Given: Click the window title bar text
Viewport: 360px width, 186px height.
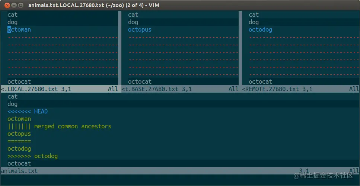Looking at the screenshot, I should pos(94,5).
